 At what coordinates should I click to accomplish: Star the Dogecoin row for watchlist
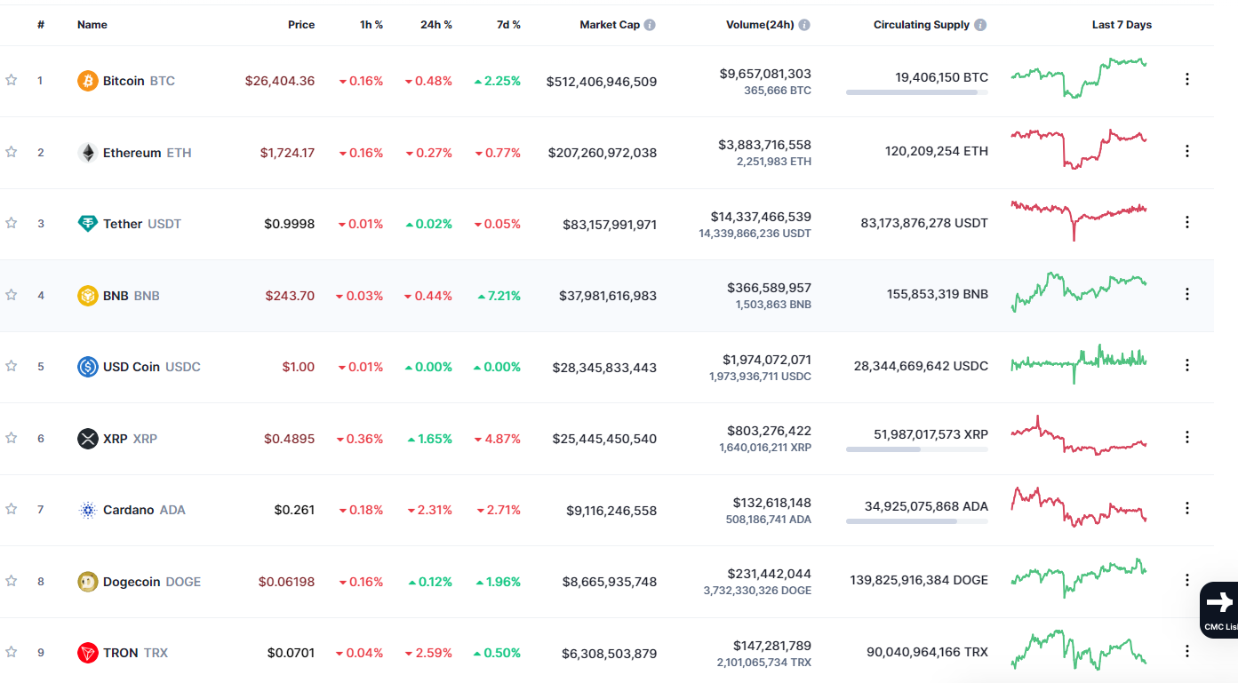click(x=12, y=581)
